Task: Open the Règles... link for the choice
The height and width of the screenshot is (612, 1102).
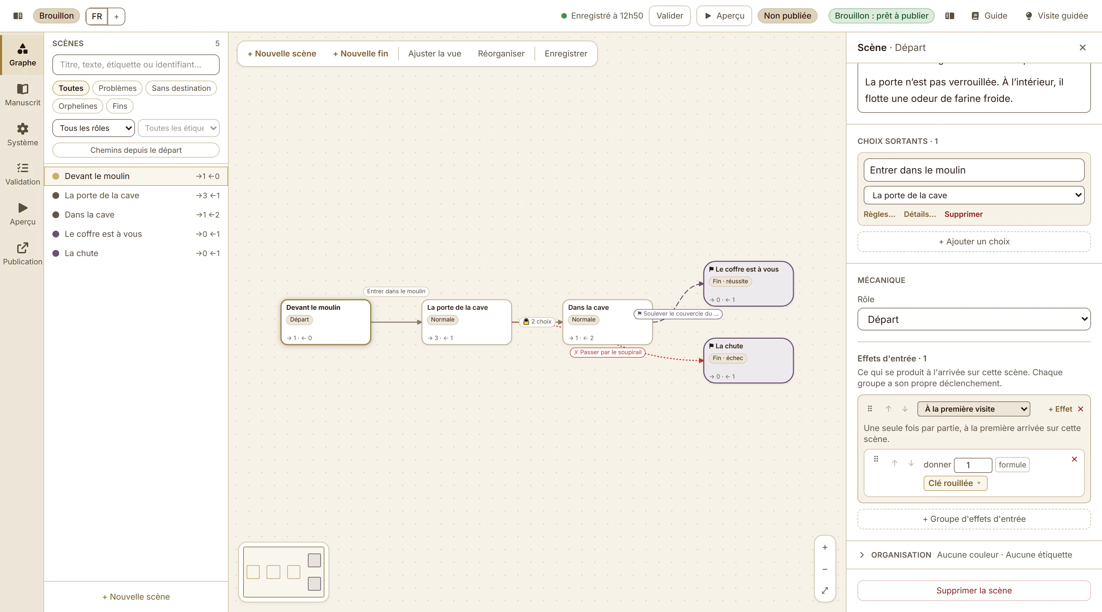Action: click(x=880, y=214)
